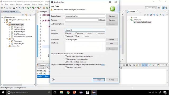Screen dimensions: 169x95
Task: Check the abstract modifier checkbox
Action: (x=66, y=36)
